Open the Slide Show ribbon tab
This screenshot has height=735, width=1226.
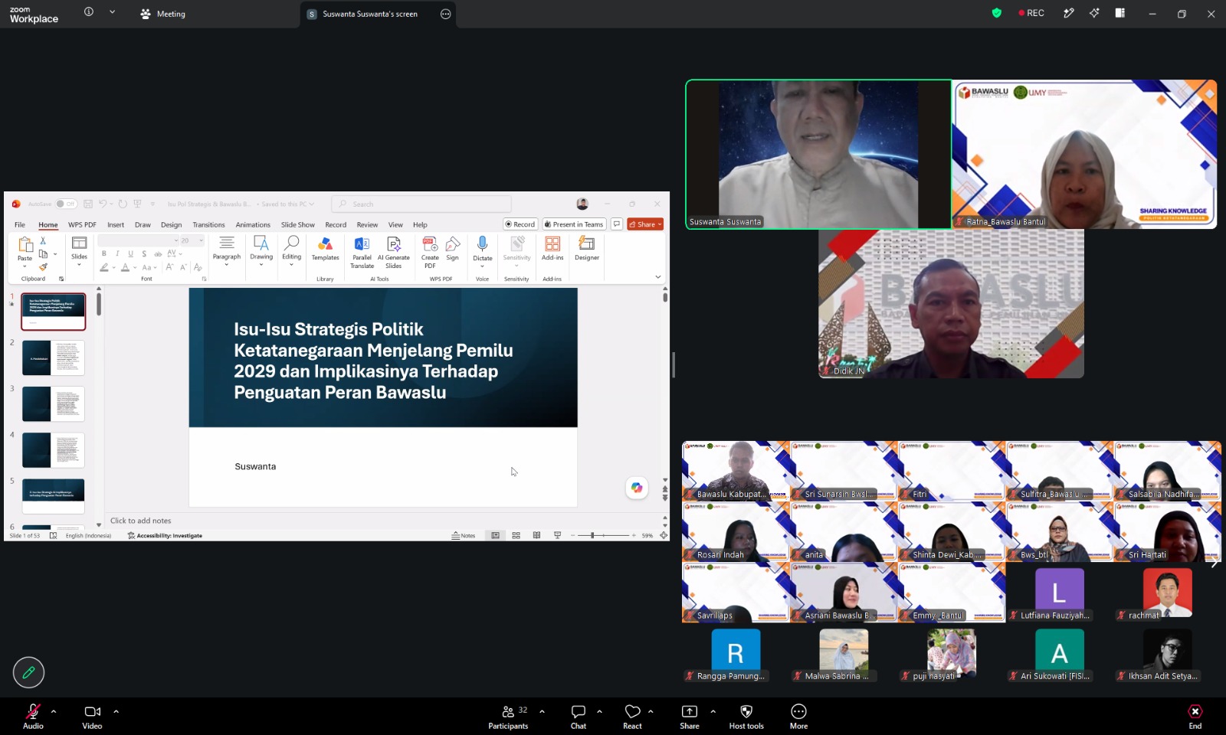[x=297, y=225]
